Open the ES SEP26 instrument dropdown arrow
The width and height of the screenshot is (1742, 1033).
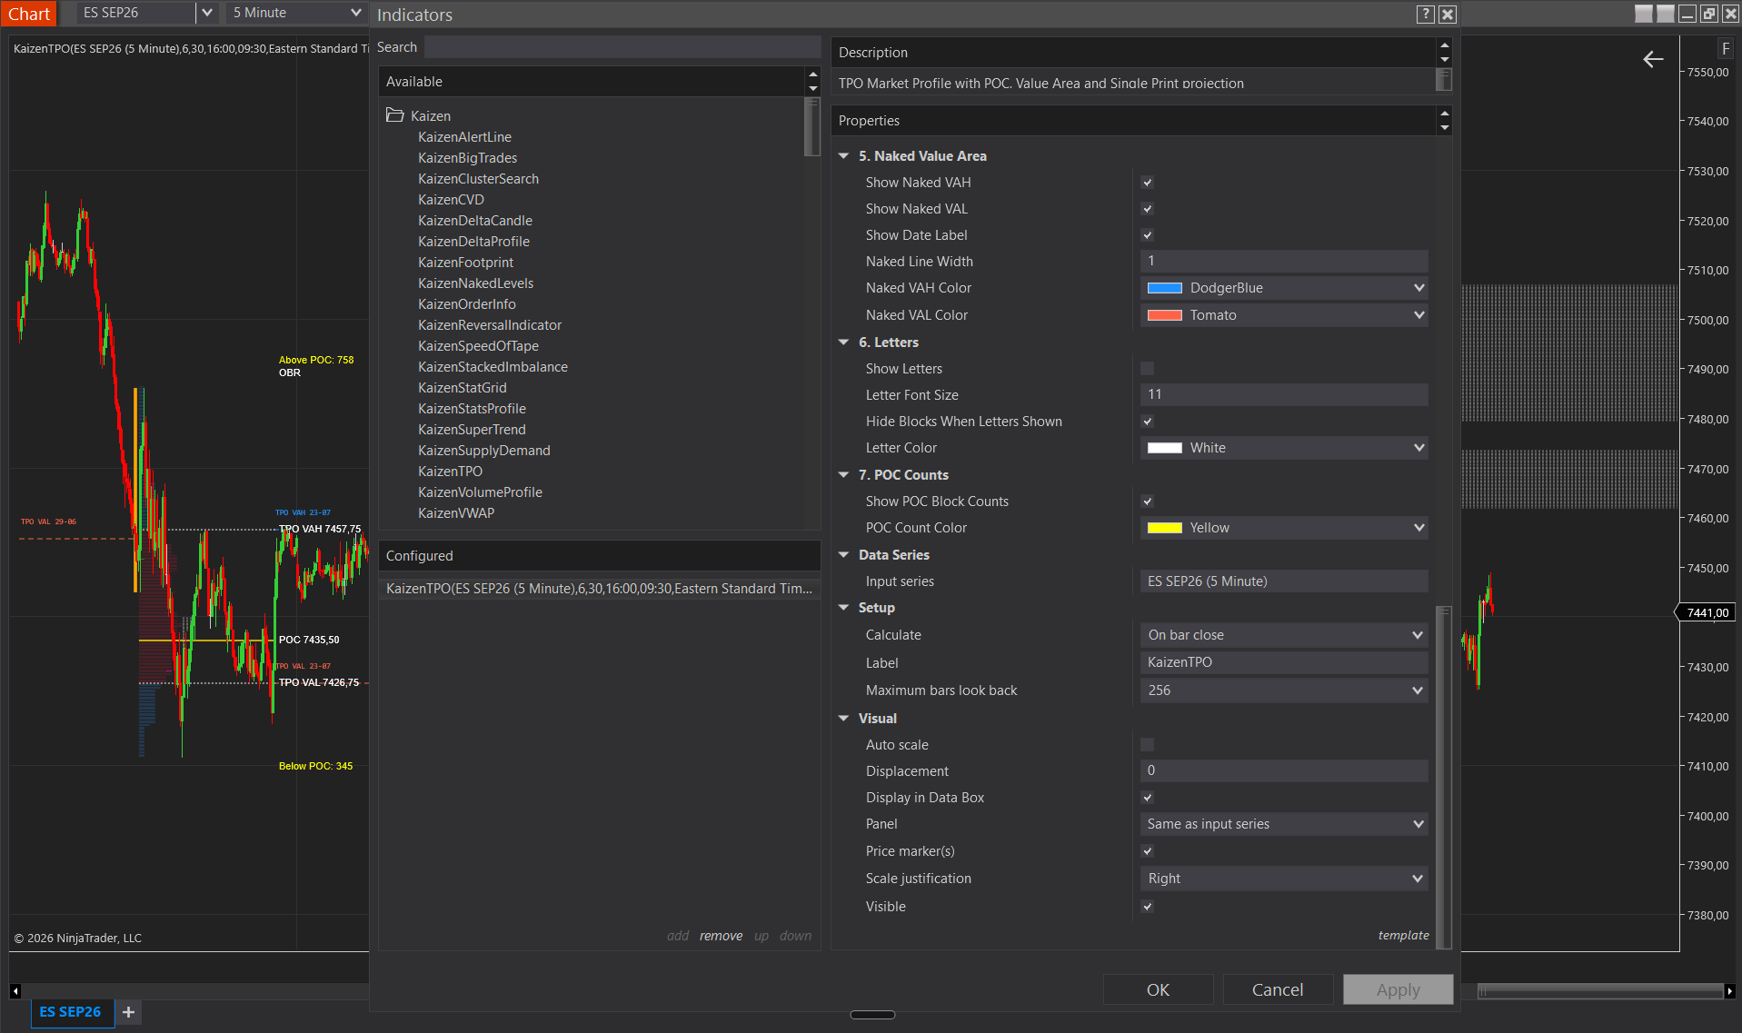(207, 13)
